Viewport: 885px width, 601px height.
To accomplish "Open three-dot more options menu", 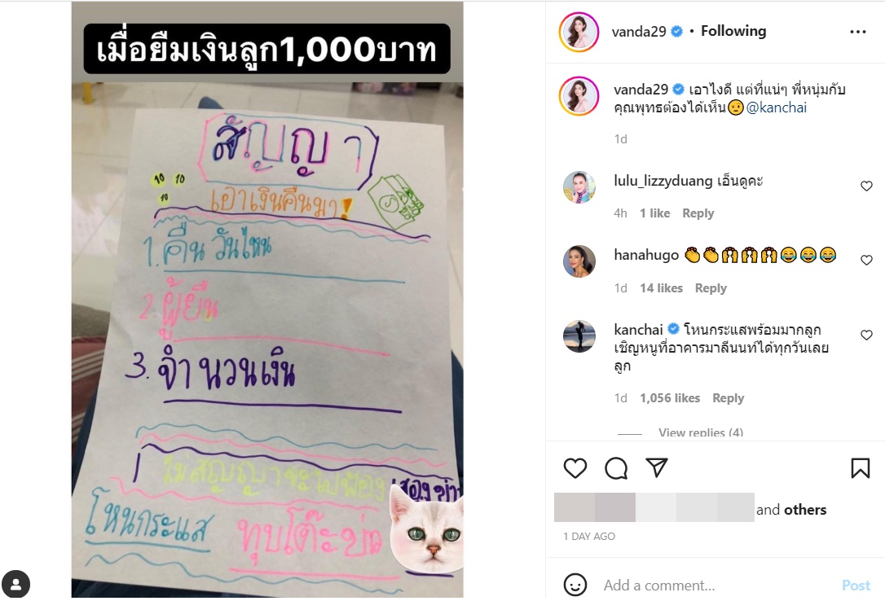I will (x=857, y=32).
